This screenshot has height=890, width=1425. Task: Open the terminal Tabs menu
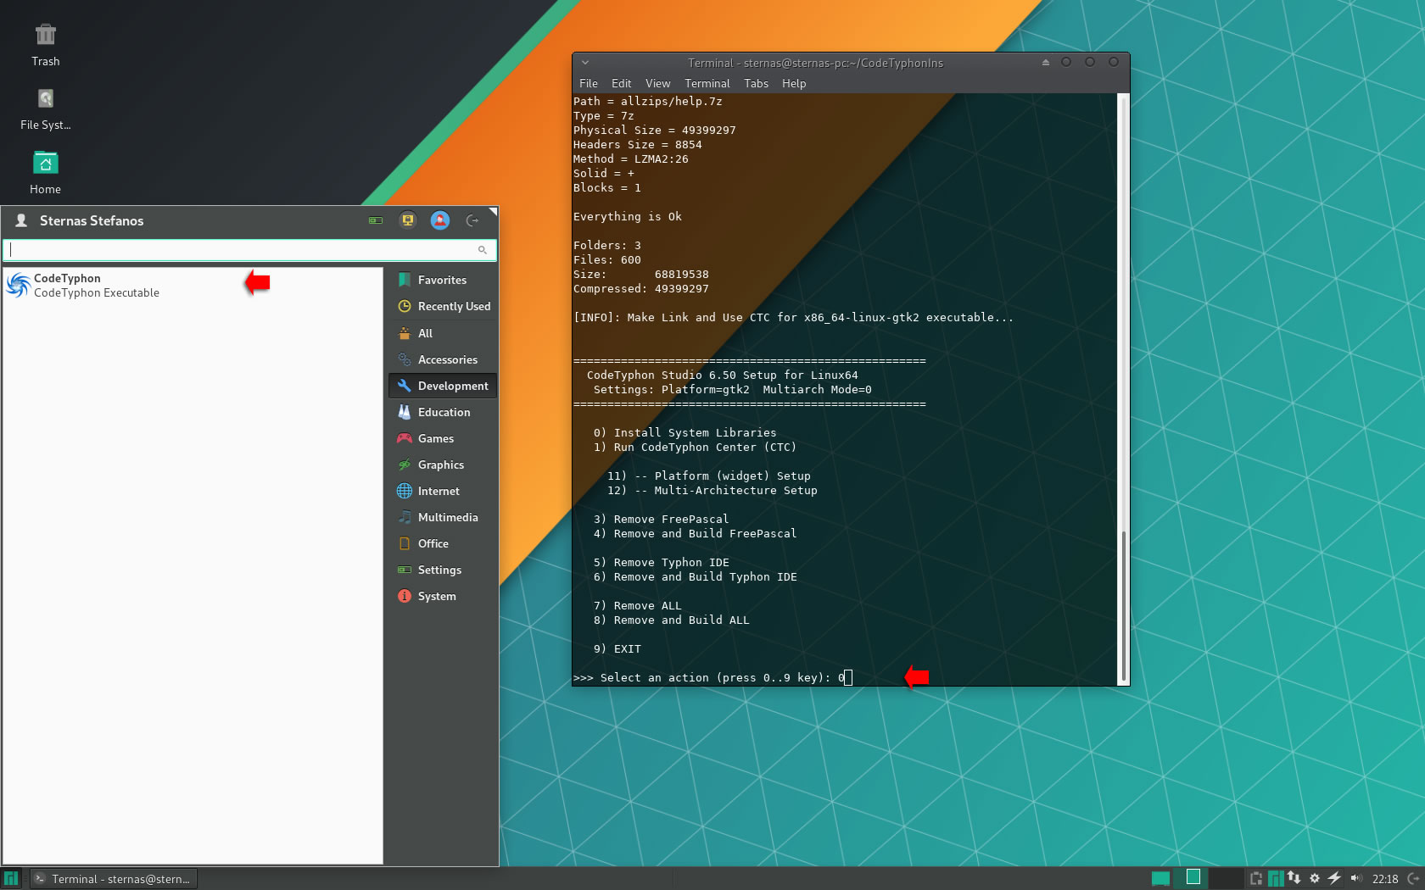[x=756, y=83]
